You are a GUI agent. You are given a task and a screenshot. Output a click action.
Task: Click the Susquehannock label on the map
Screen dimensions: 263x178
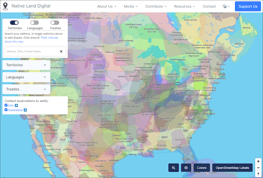pos(198,81)
